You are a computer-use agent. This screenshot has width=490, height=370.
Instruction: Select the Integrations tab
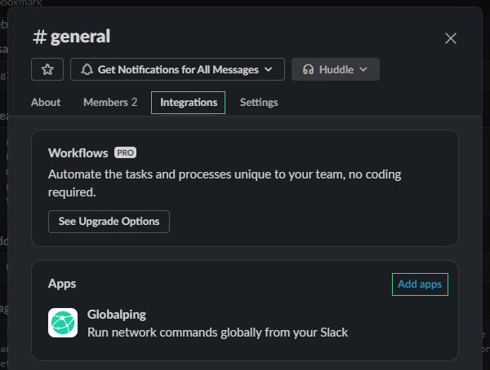188,103
